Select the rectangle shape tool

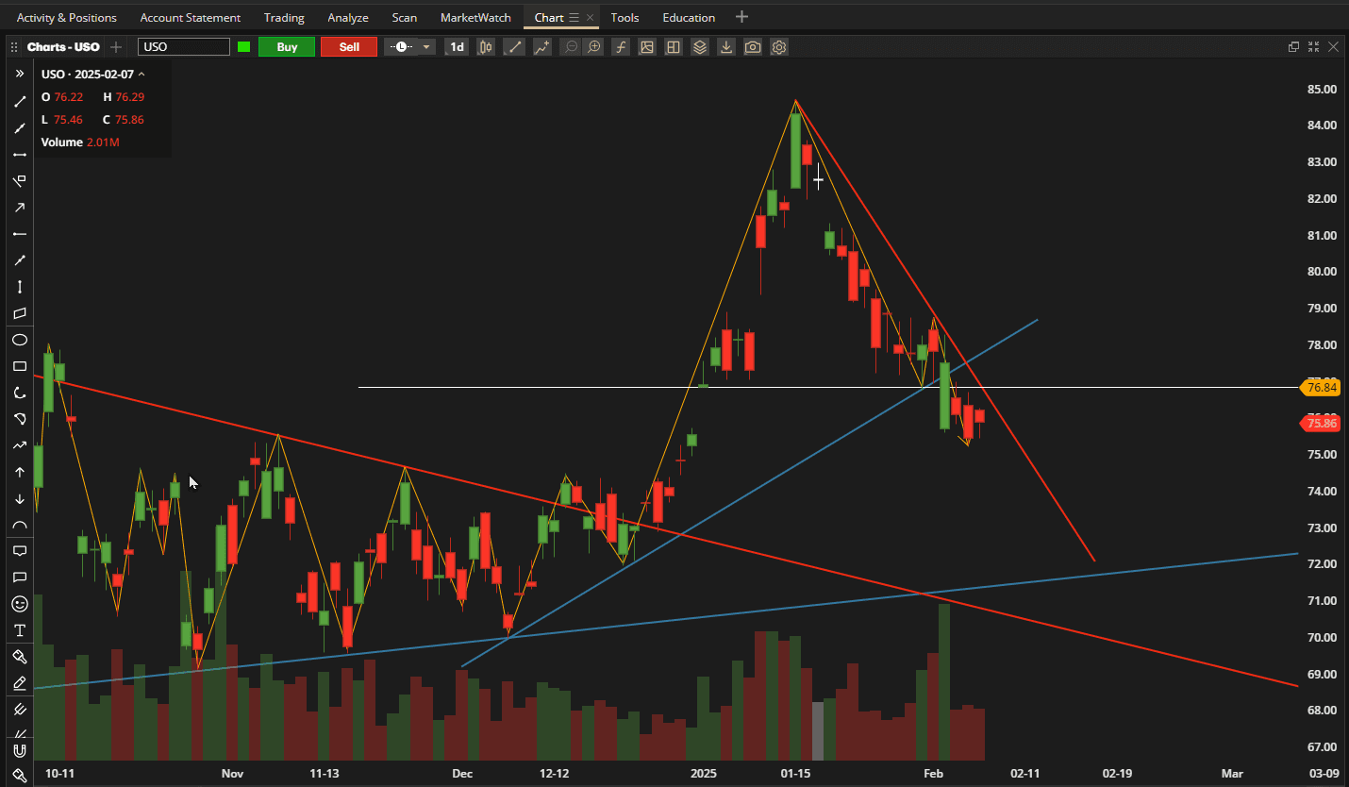click(20, 366)
